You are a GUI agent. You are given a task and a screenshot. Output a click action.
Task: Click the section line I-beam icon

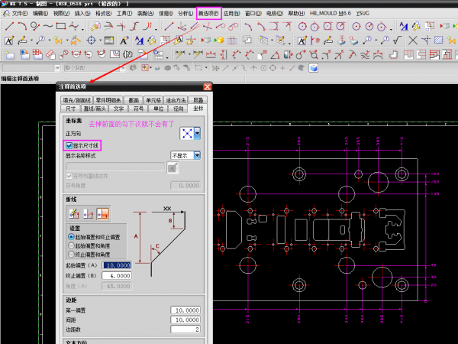pos(127,55)
